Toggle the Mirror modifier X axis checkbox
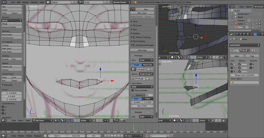This screenshot has height=138, width=264. click(x=232, y=64)
